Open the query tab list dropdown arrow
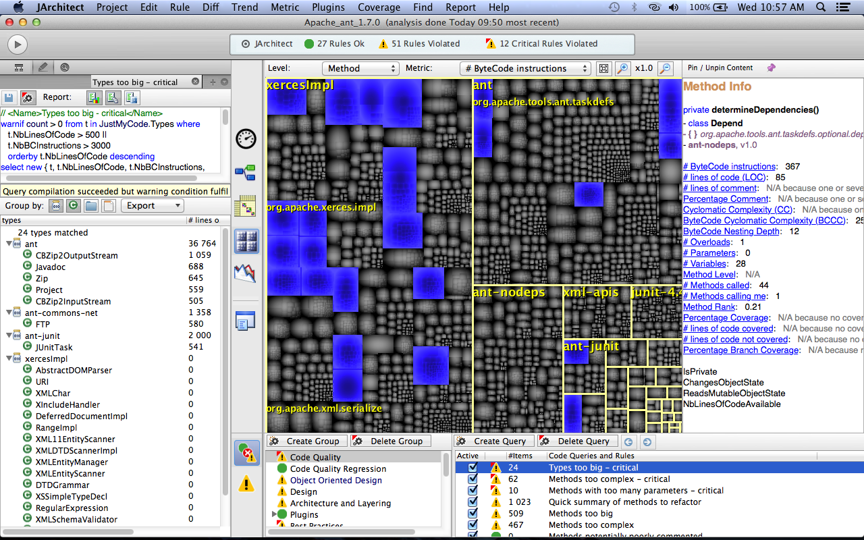Viewport: 864px width, 540px height. pos(225,82)
